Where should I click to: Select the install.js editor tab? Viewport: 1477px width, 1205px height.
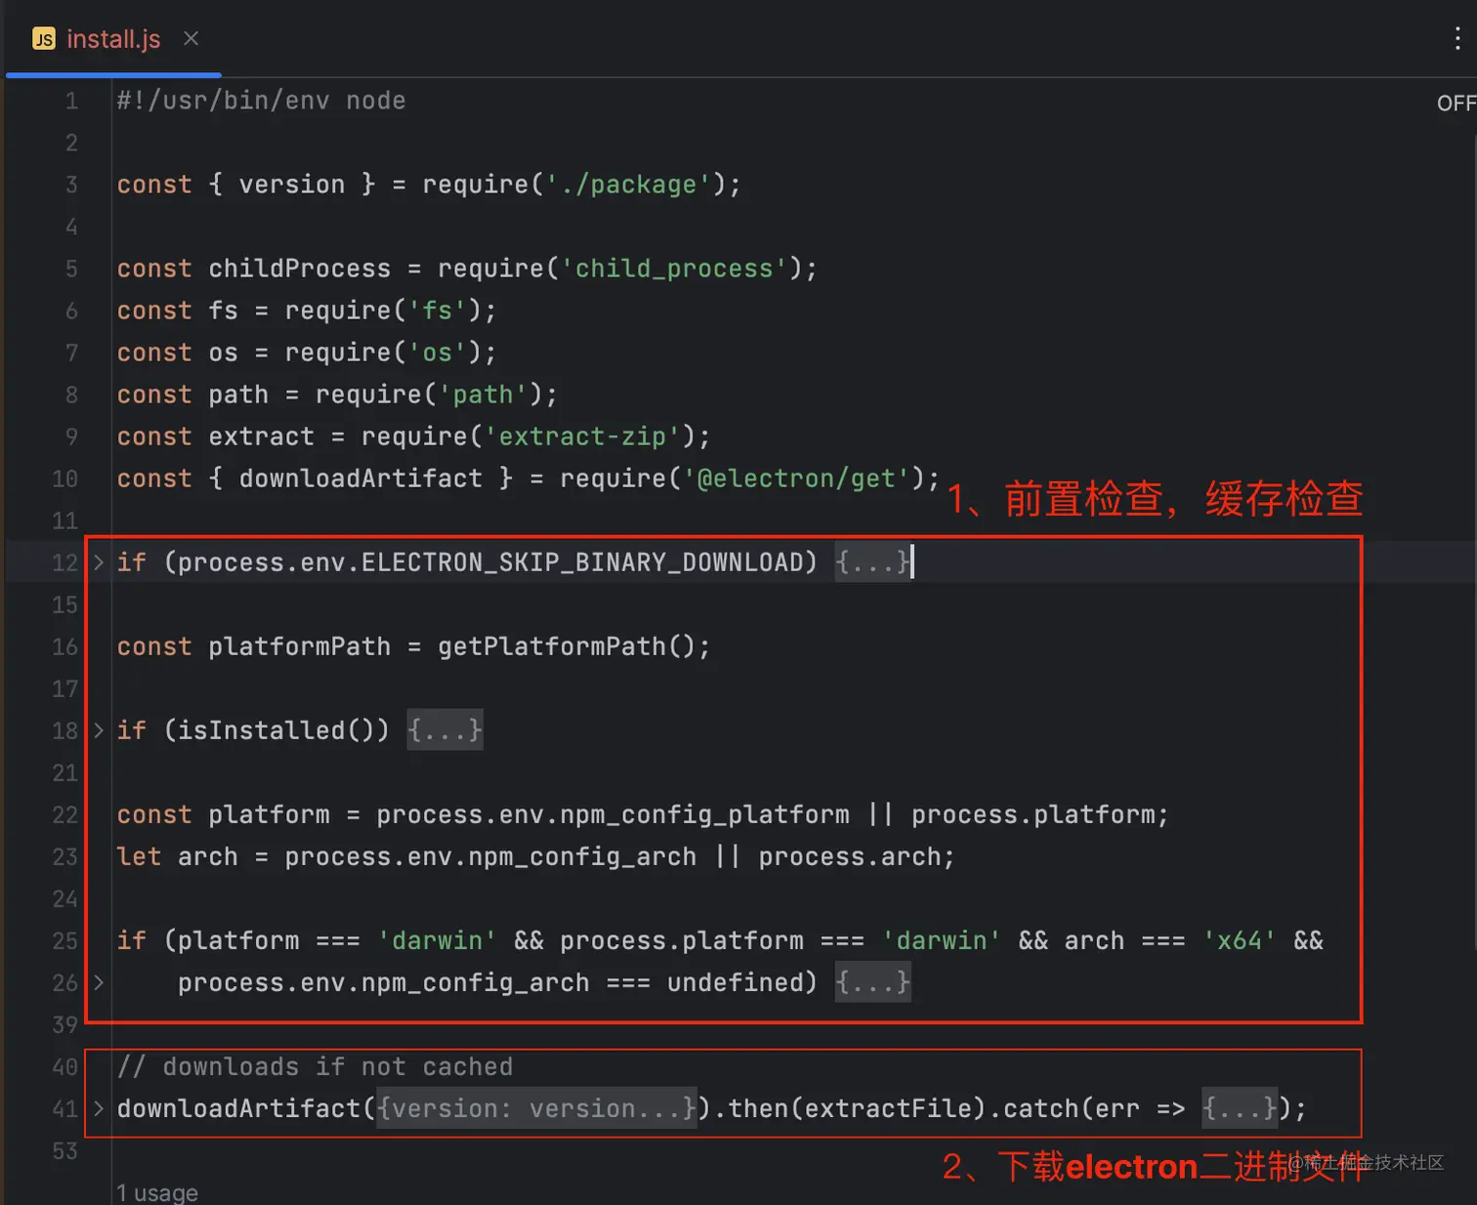(113, 39)
